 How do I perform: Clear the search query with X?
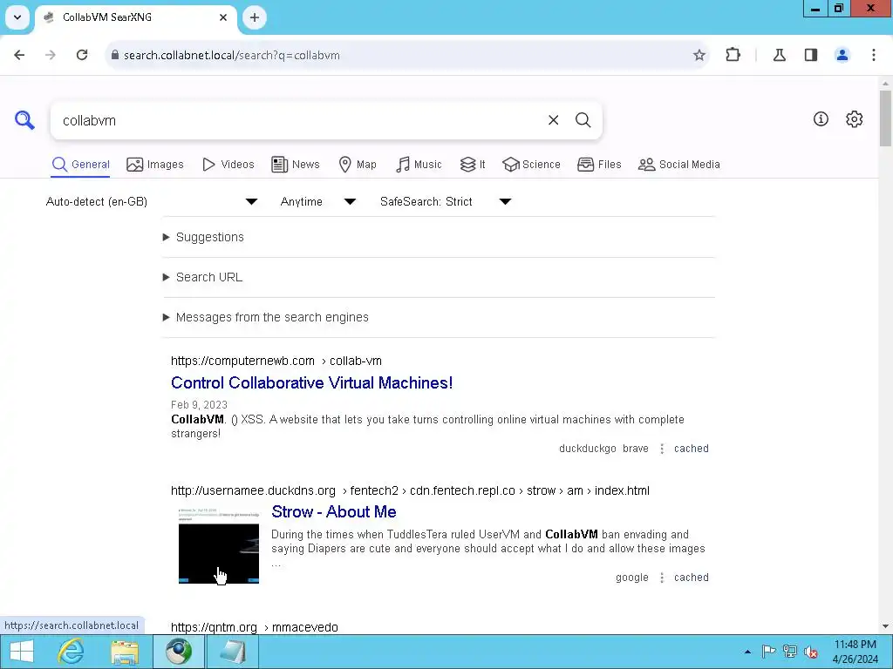coord(553,120)
